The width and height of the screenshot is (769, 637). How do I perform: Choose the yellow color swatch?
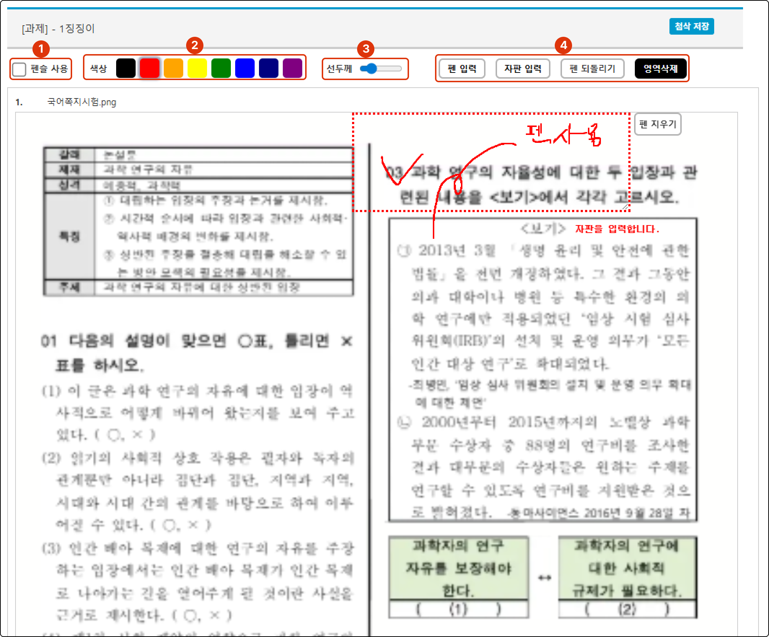coord(197,68)
